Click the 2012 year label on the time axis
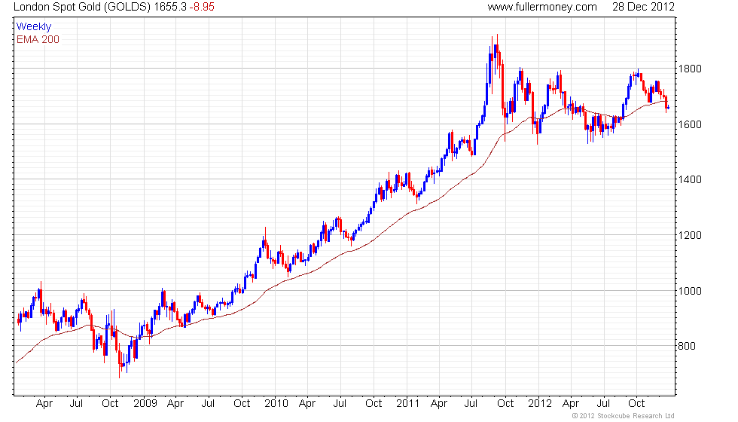Image resolution: width=738 pixels, height=422 pixels. (x=539, y=403)
